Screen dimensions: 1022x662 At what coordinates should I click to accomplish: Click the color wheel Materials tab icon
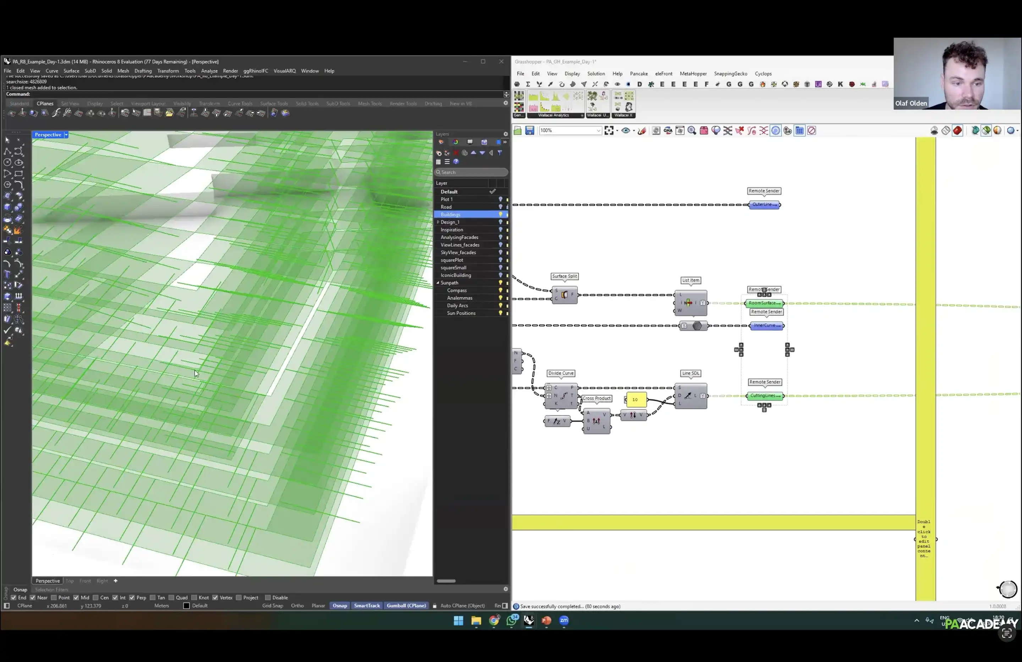point(455,142)
